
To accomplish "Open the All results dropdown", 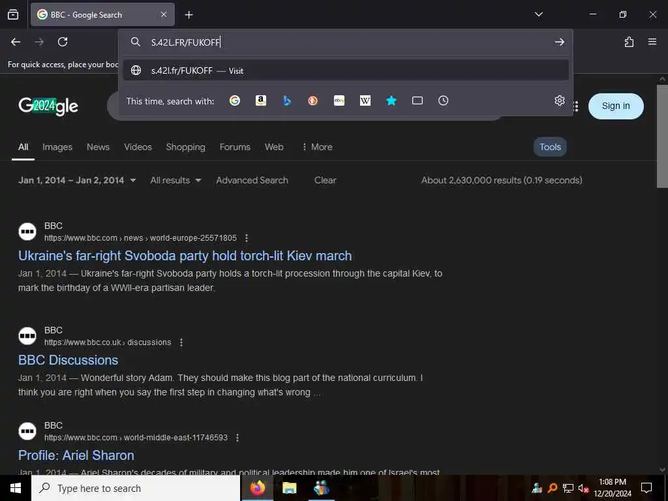I will (175, 180).
